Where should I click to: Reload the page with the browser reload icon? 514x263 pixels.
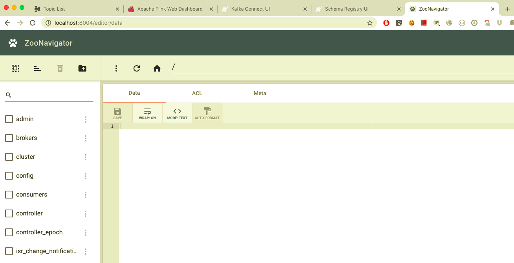click(33, 23)
